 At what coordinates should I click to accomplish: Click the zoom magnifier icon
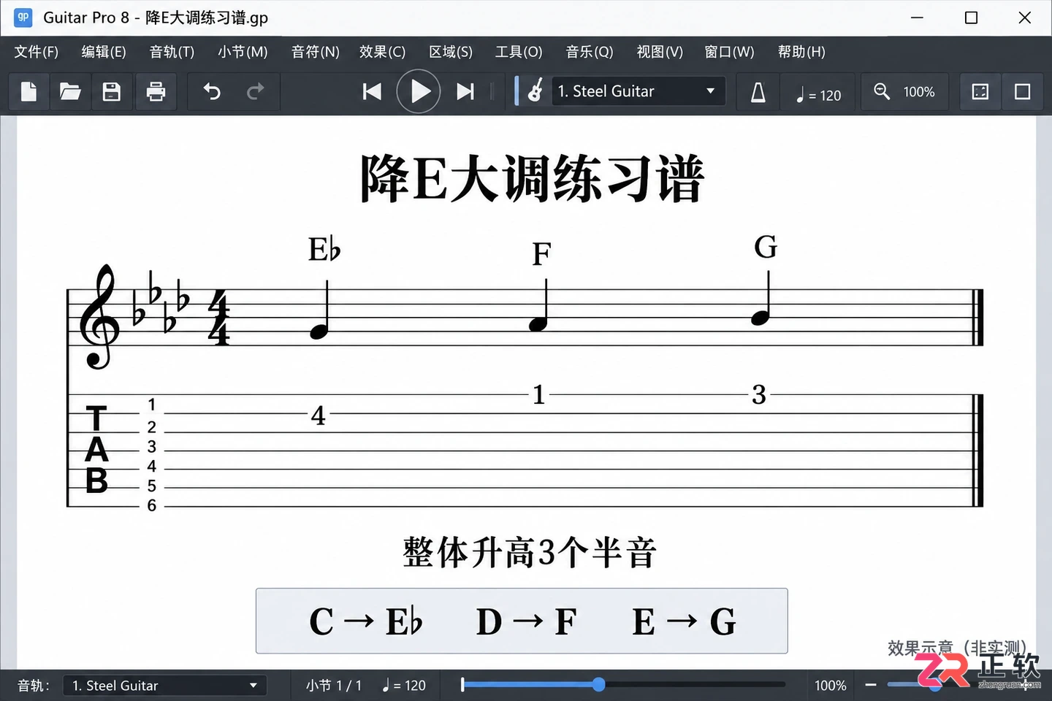(882, 91)
